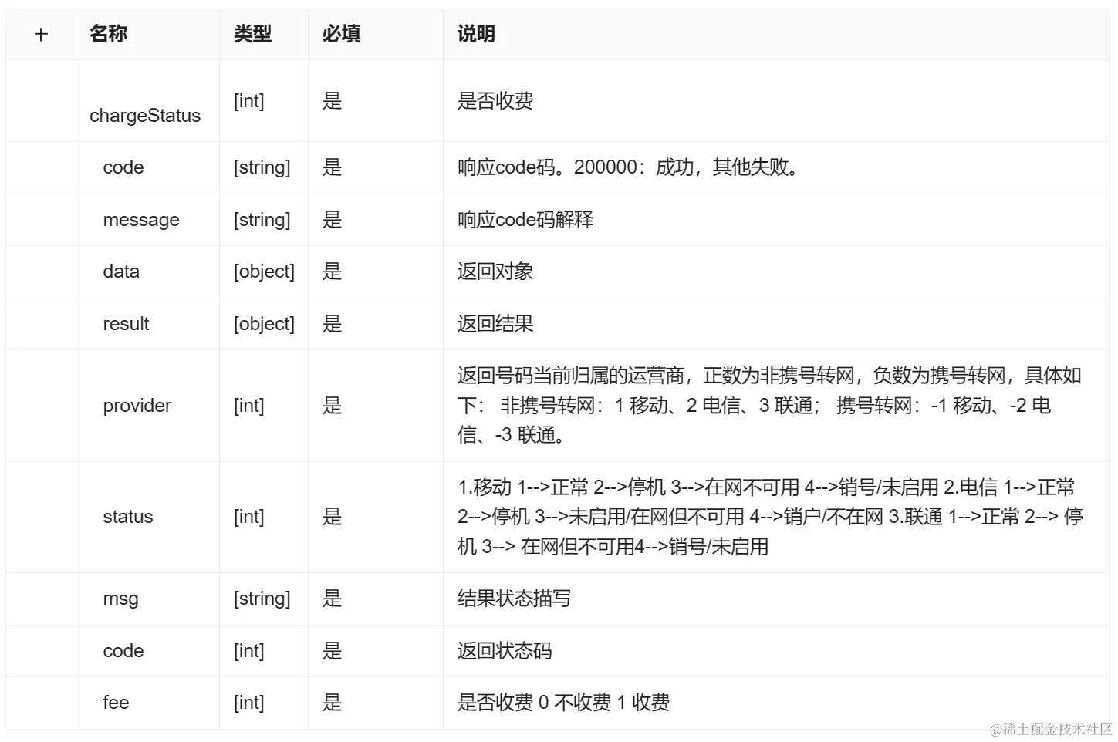The height and width of the screenshot is (742, 1118).
Task: Click the 返回结果 description
Action: coord(495,324)
